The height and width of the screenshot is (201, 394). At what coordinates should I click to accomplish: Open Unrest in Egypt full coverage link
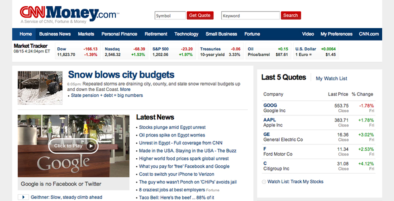pos(181,143)
